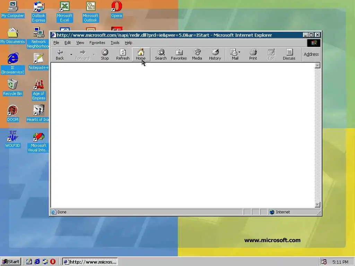Select the Network Neighborhood desktop icon
The width and height of the screenshot is (355, 266).
click(x=38, y=38)
